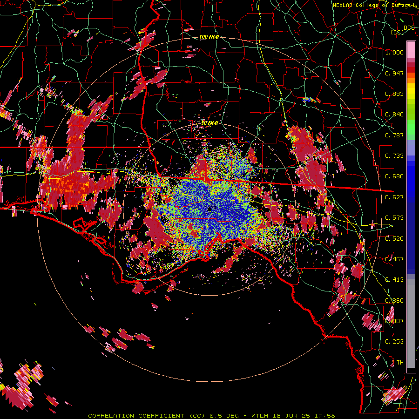Click the 0.733 scale value

pos(394,156)
